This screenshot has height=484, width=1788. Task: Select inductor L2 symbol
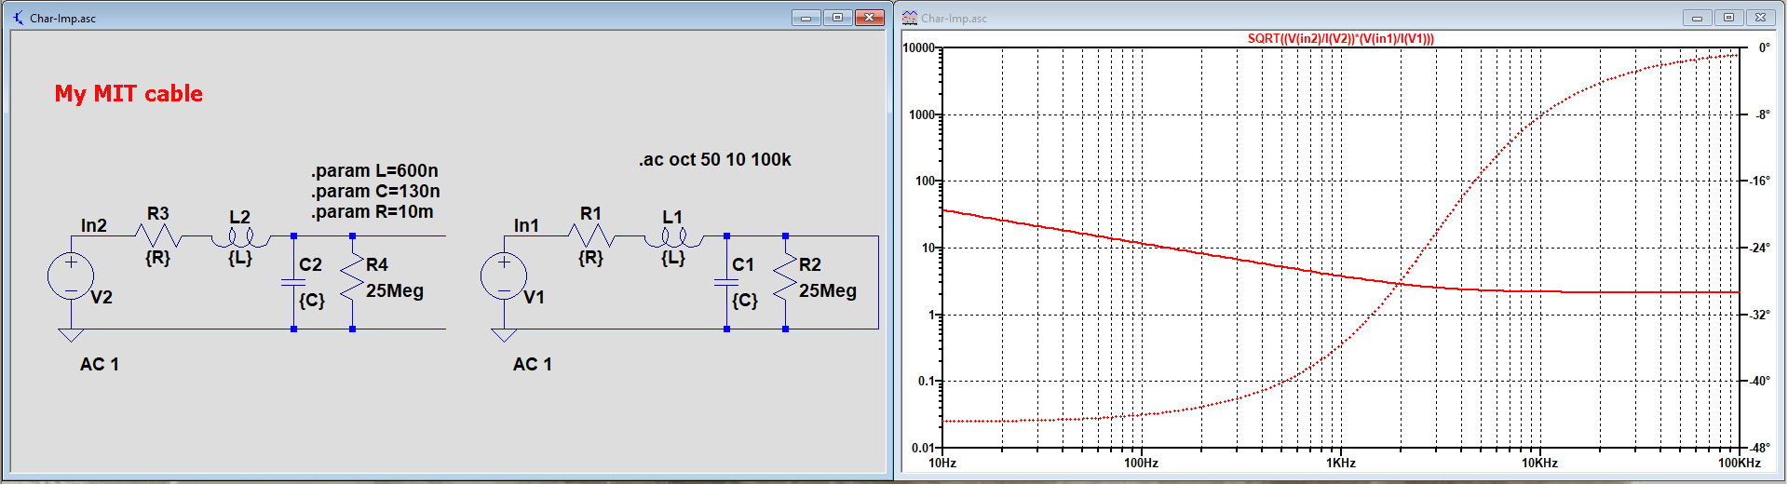[240, 236]
